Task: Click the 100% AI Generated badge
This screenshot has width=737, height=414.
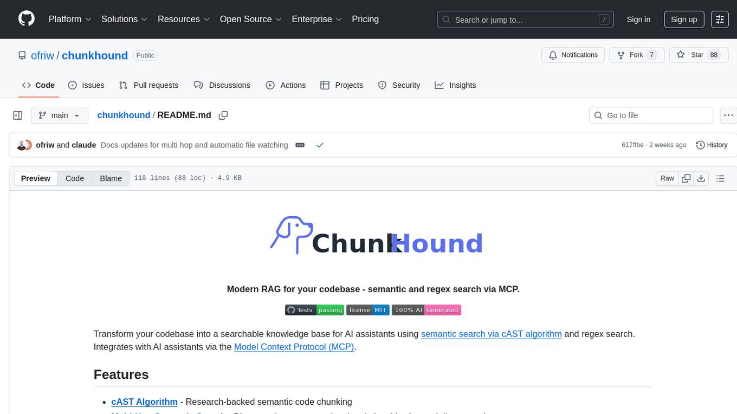Action: [x=426, y=310]
